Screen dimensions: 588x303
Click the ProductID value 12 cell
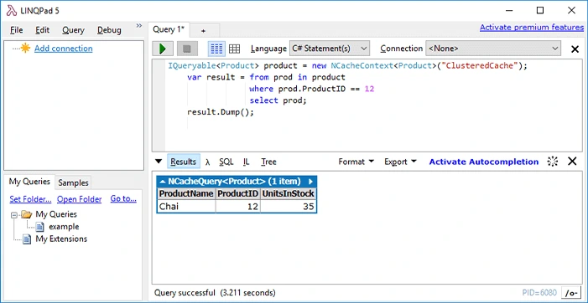coord(238,207)
